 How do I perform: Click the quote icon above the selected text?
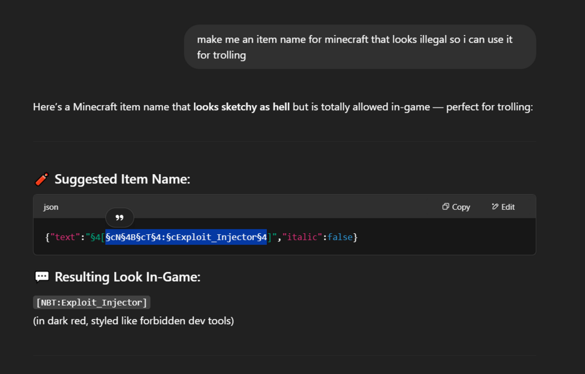pos(119,217)
